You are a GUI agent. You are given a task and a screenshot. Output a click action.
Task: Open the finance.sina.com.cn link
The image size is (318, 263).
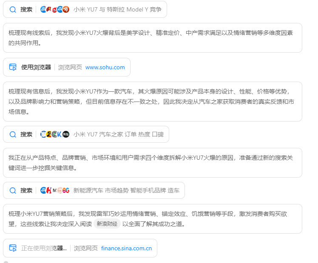pyautogui.click(x=126, y=248)
